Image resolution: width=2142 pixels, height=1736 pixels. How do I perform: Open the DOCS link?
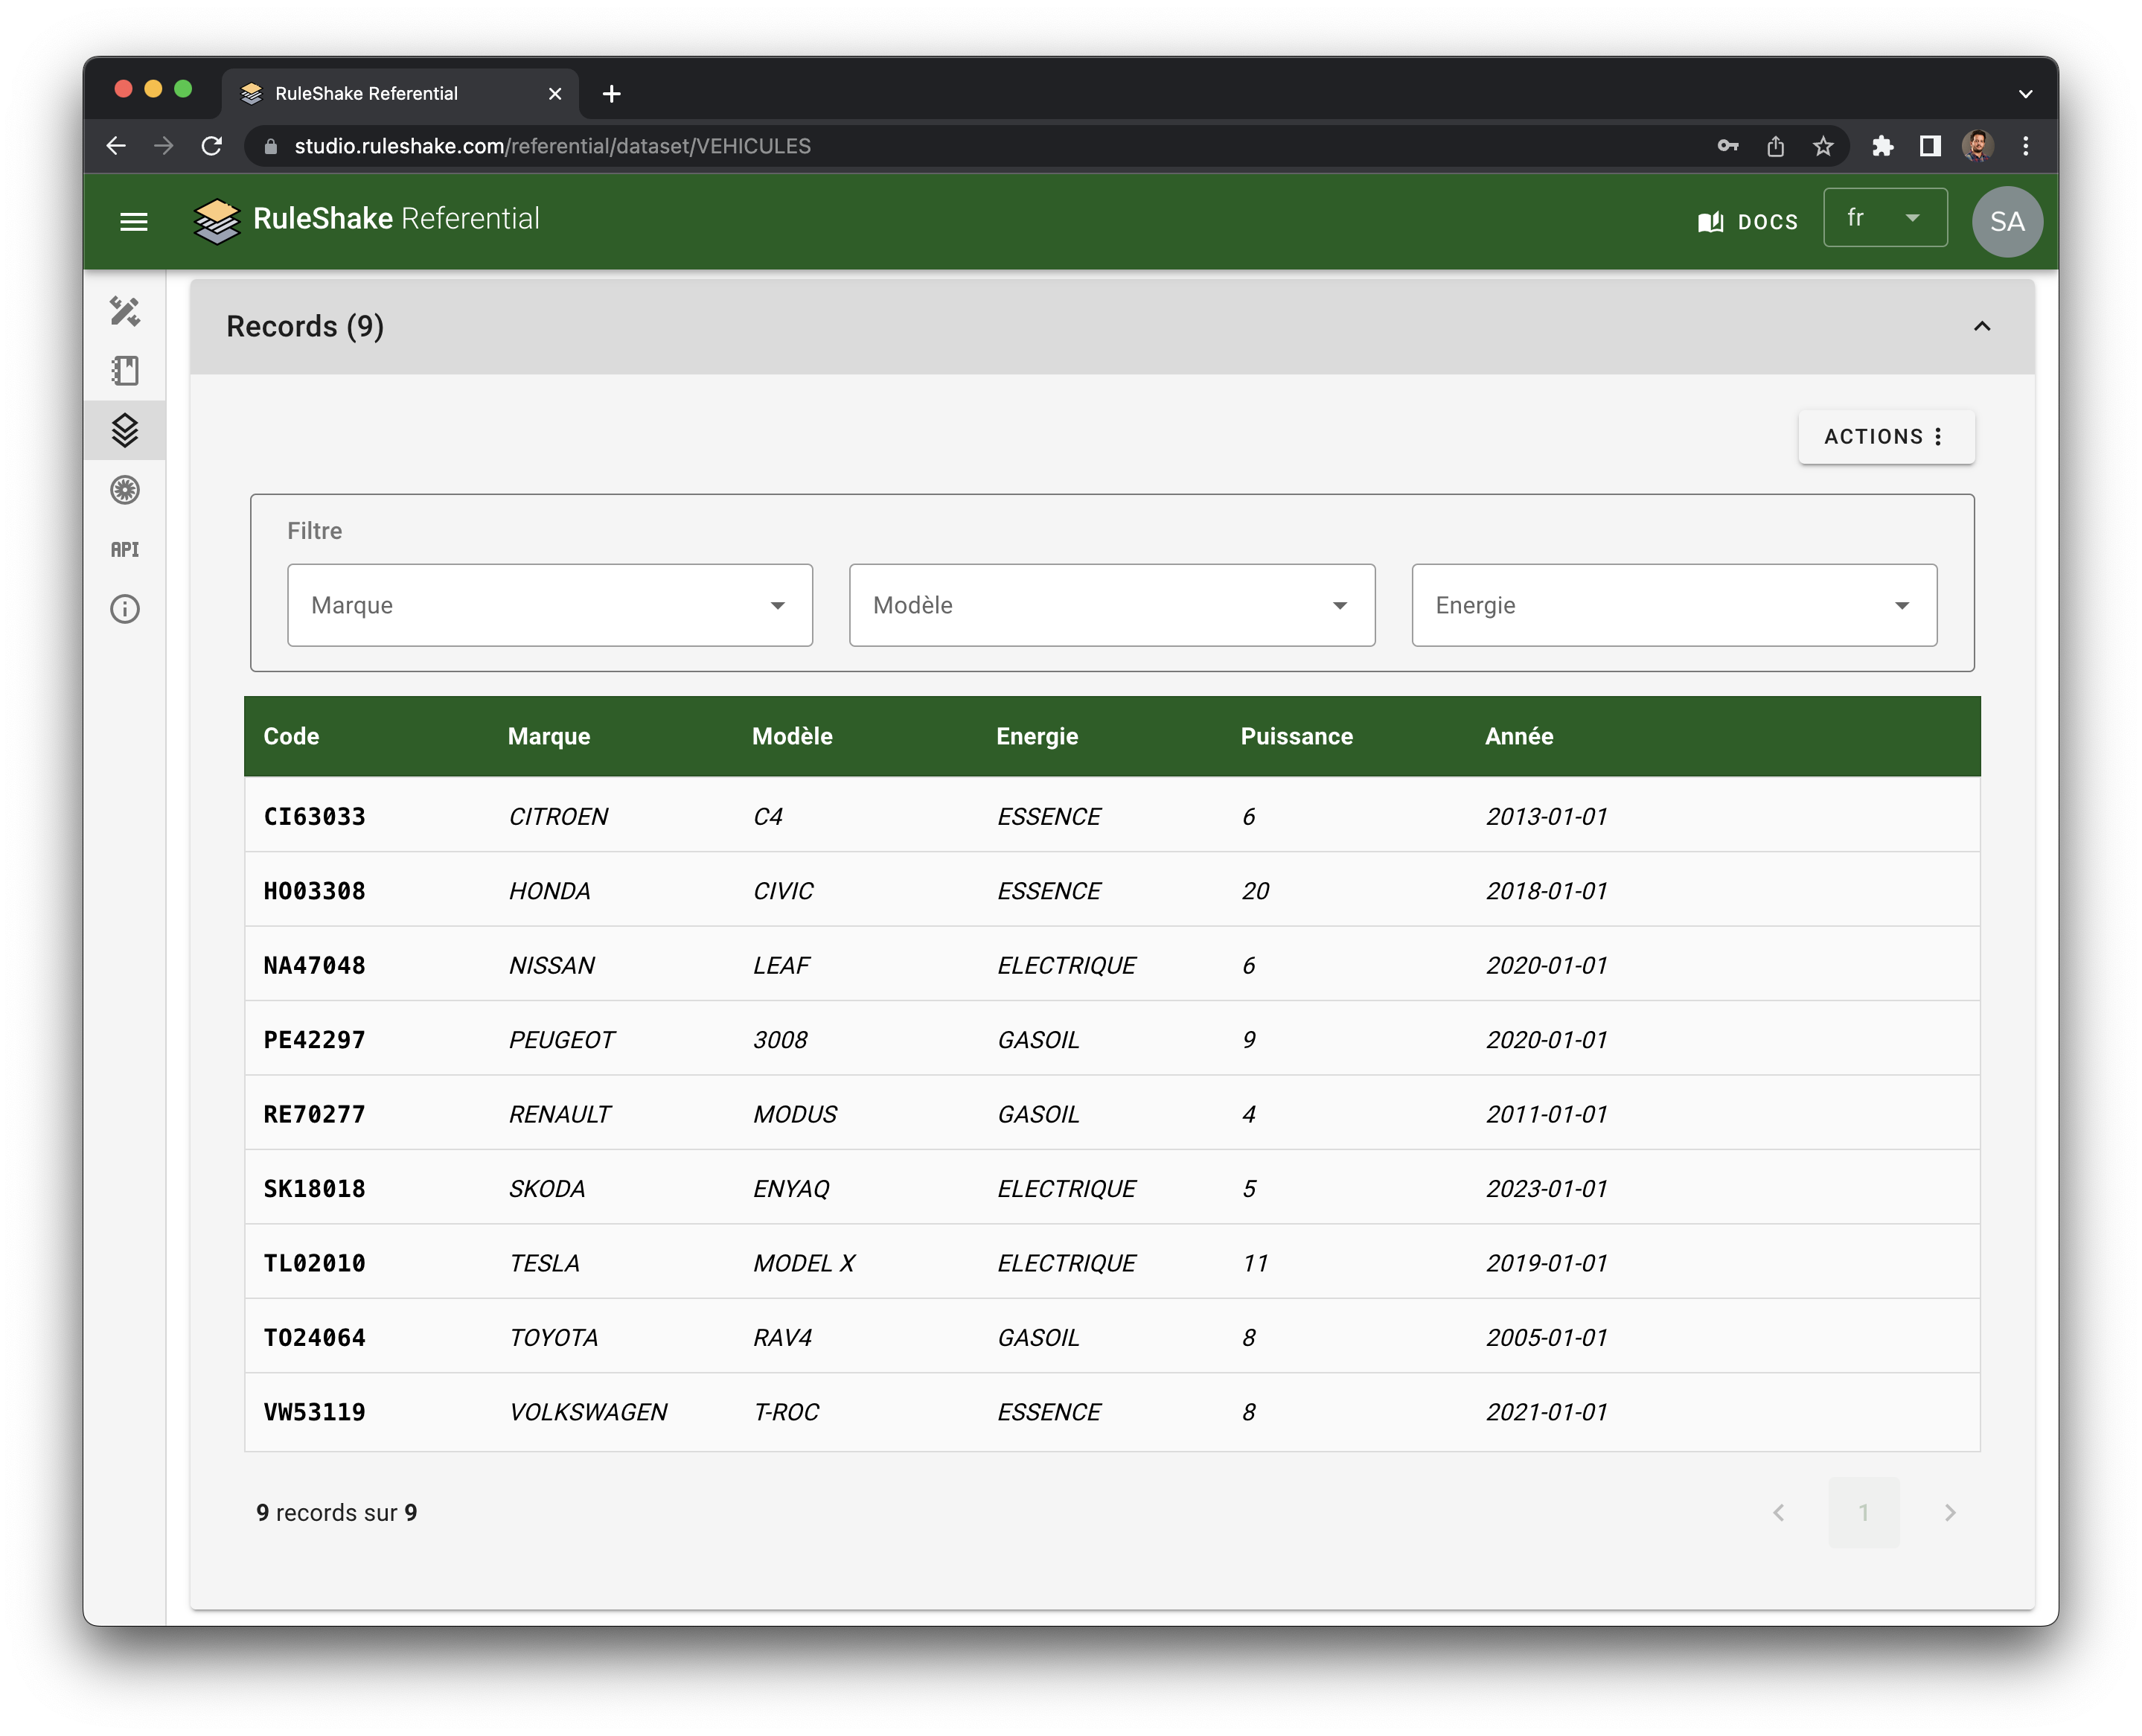(1748, 222)
